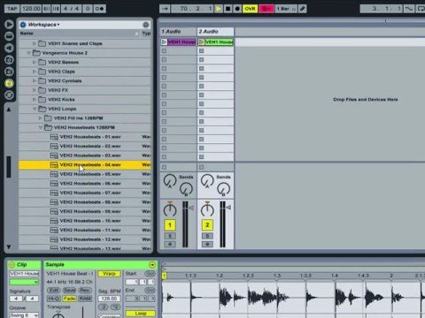
Task: Solo track 2 with S button
Action: tap(207, 236)
